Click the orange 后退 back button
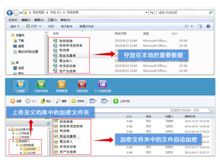Image resolution: width=220 pixels, height=164 pixels. (x=16, y=101)
